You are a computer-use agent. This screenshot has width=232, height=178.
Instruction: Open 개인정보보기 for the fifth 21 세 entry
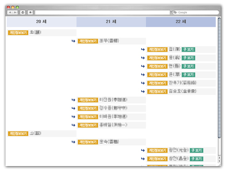[88, 125]
